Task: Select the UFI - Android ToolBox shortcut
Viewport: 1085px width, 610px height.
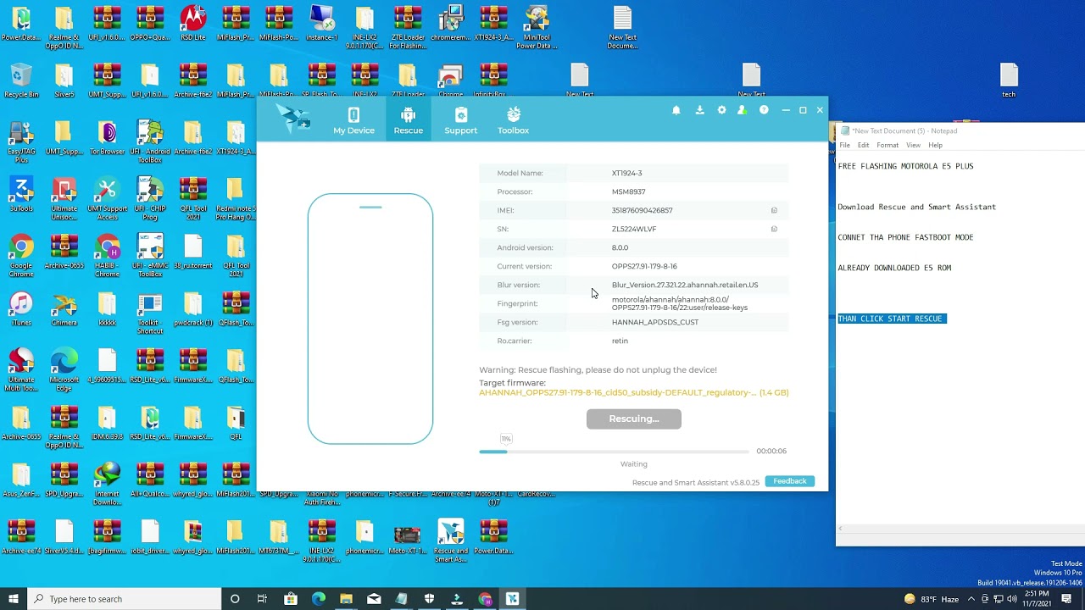Action: [x=150, y=141]
